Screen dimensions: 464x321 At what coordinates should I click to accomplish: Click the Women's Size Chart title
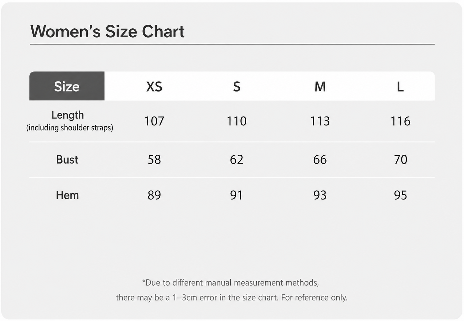pos(107,31)
